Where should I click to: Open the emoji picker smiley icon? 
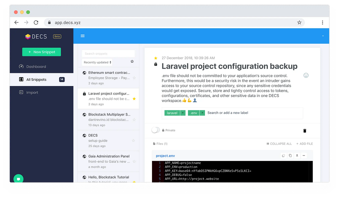306,75
